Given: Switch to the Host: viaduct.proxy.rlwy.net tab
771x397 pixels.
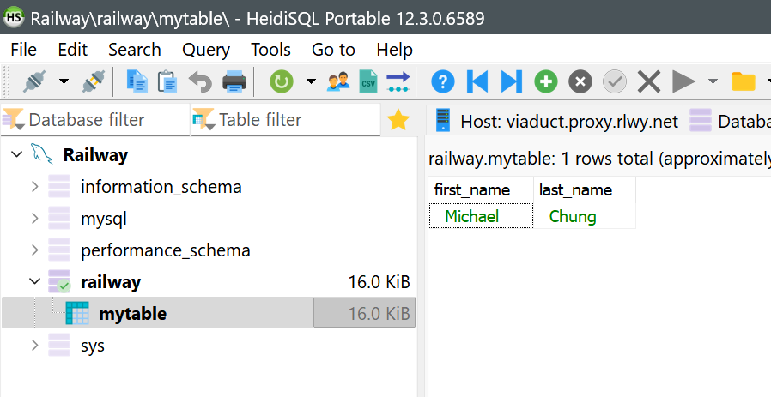Looking at the screenshot, I should point(555,120).
